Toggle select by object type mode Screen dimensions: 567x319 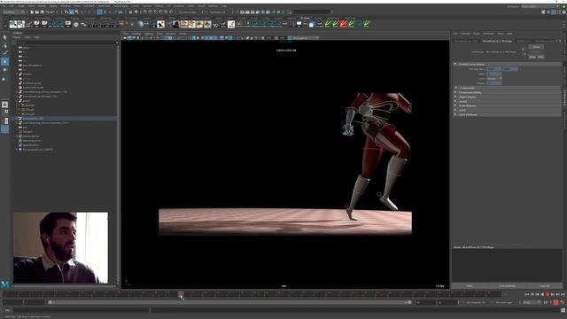point(72,12)
